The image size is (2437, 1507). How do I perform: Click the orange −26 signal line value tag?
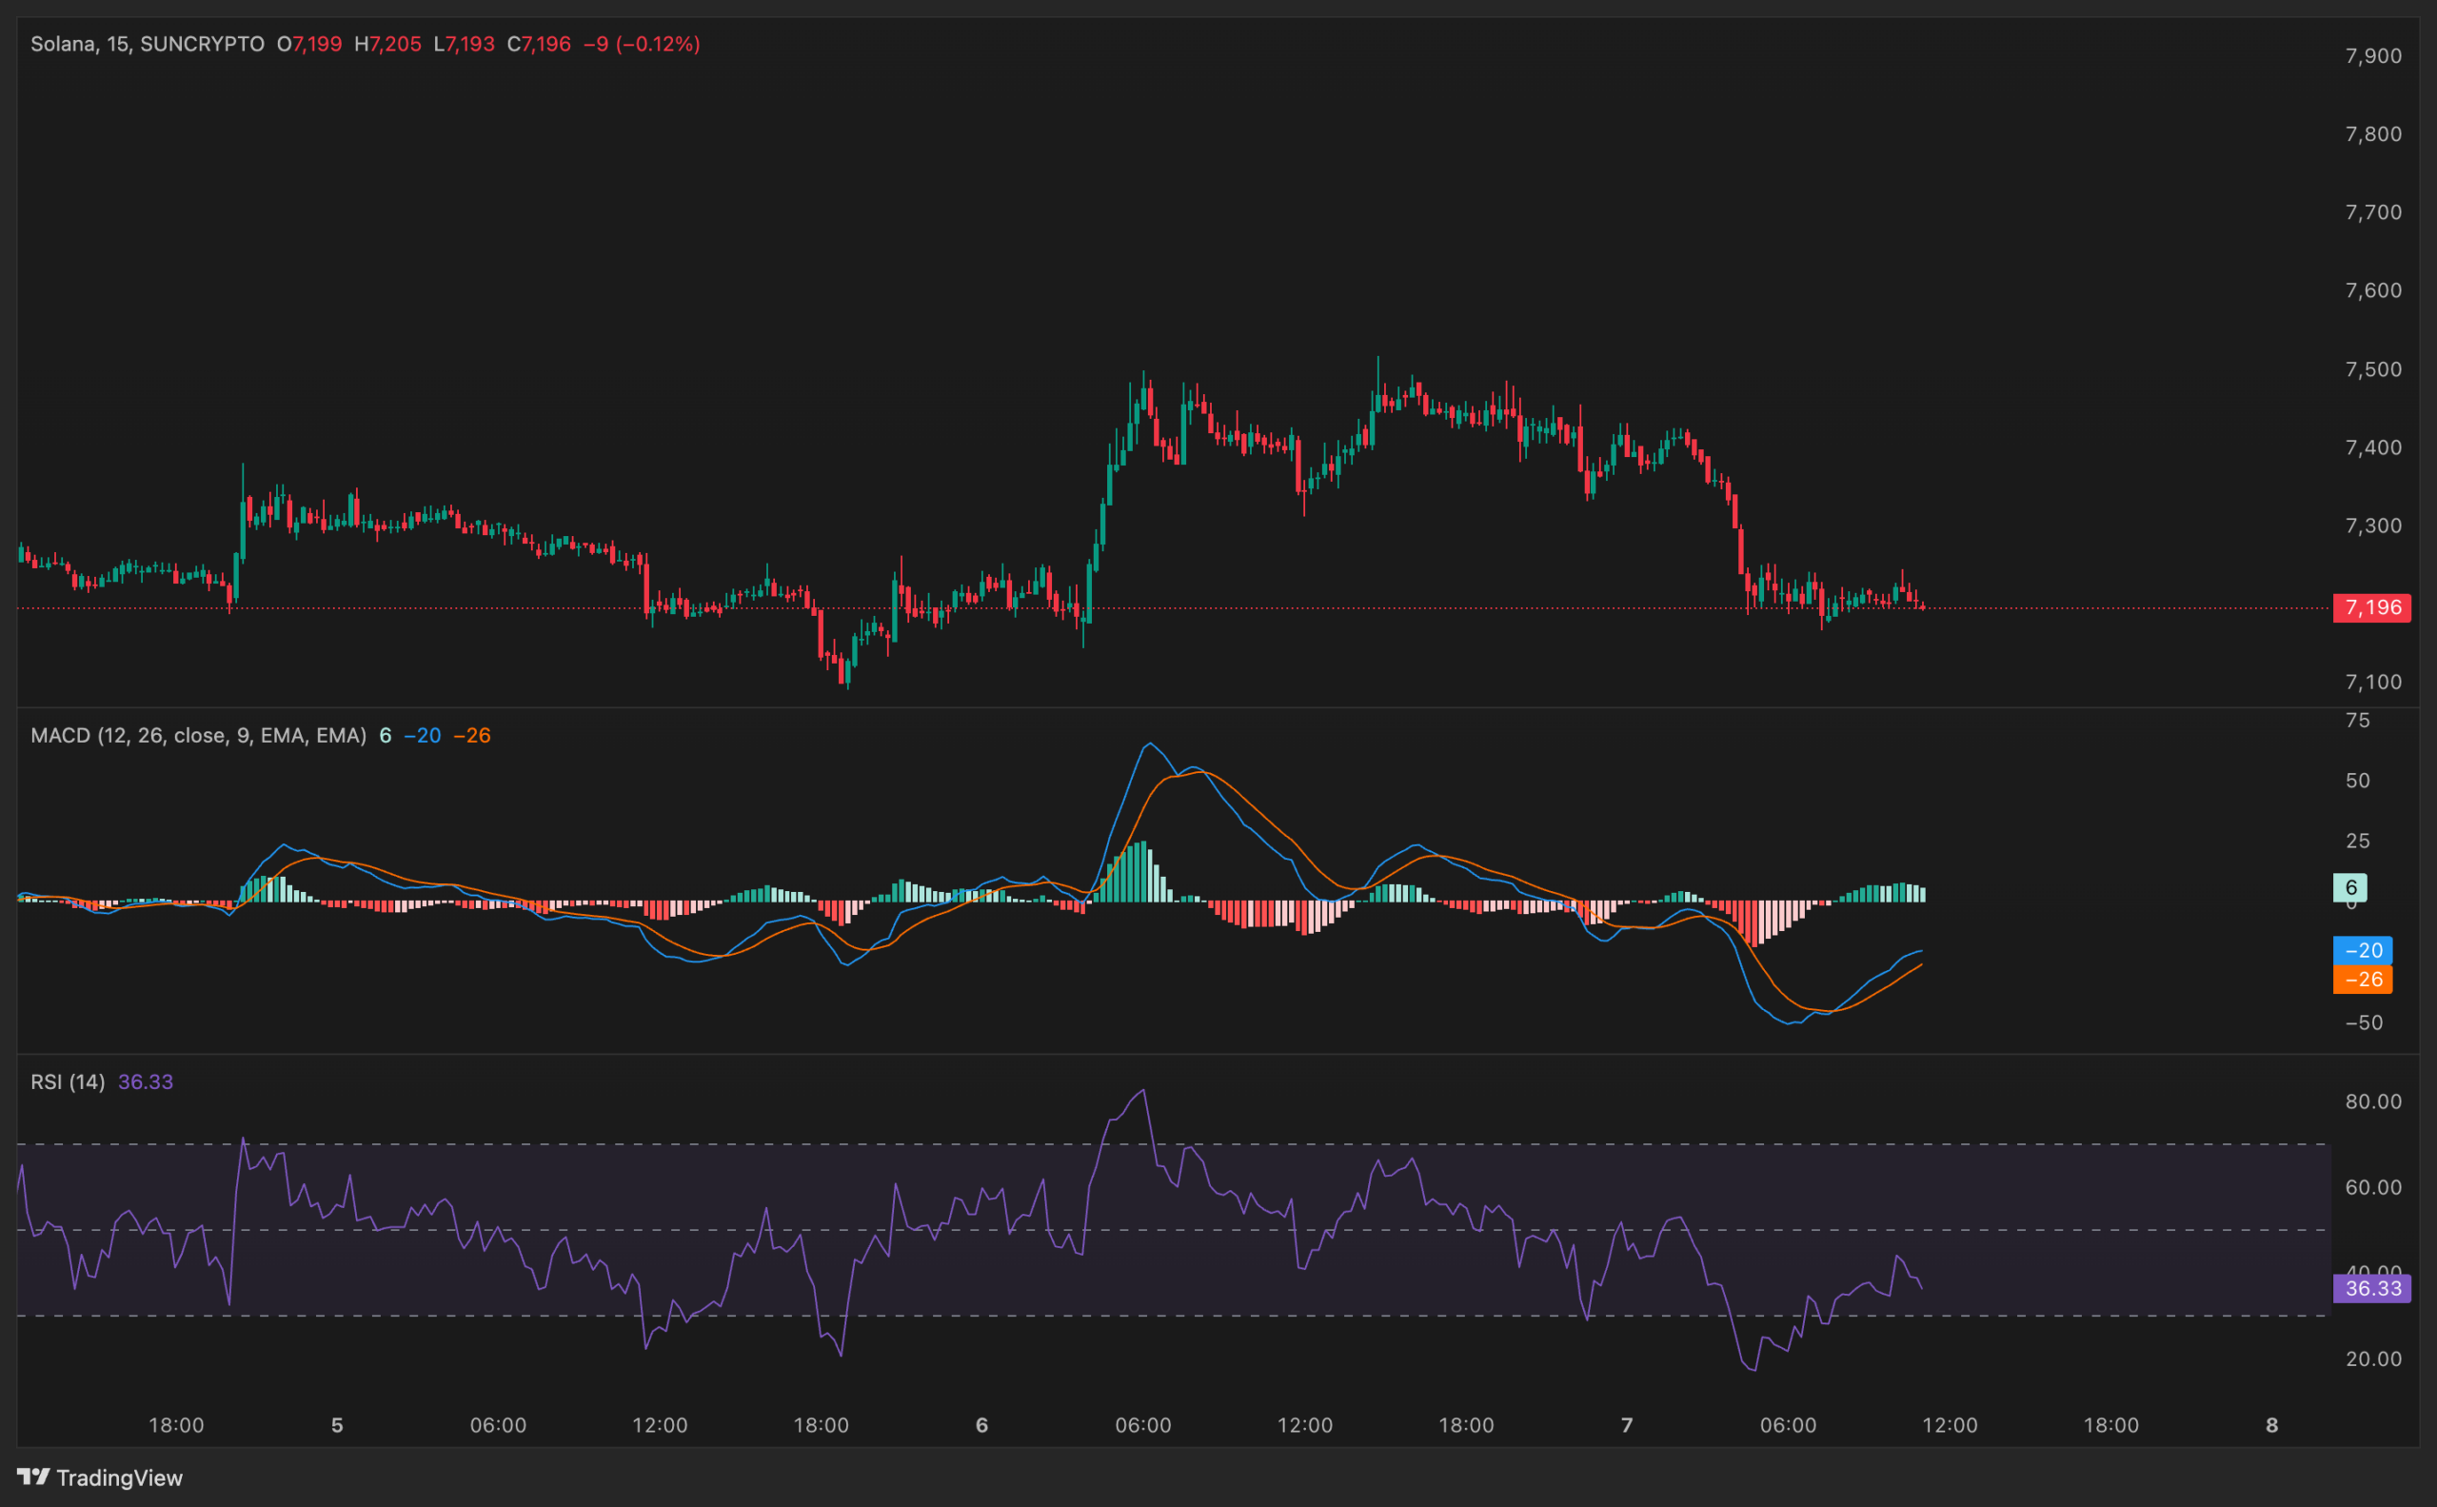[x=2365, y=980]
